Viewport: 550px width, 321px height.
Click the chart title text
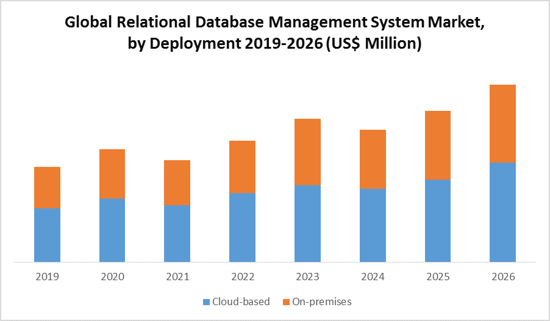274,33
